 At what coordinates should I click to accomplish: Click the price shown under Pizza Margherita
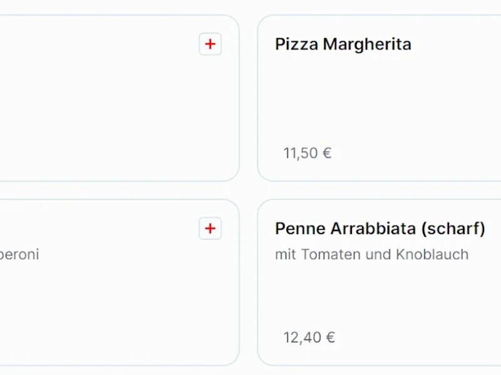tap(307, 152)
